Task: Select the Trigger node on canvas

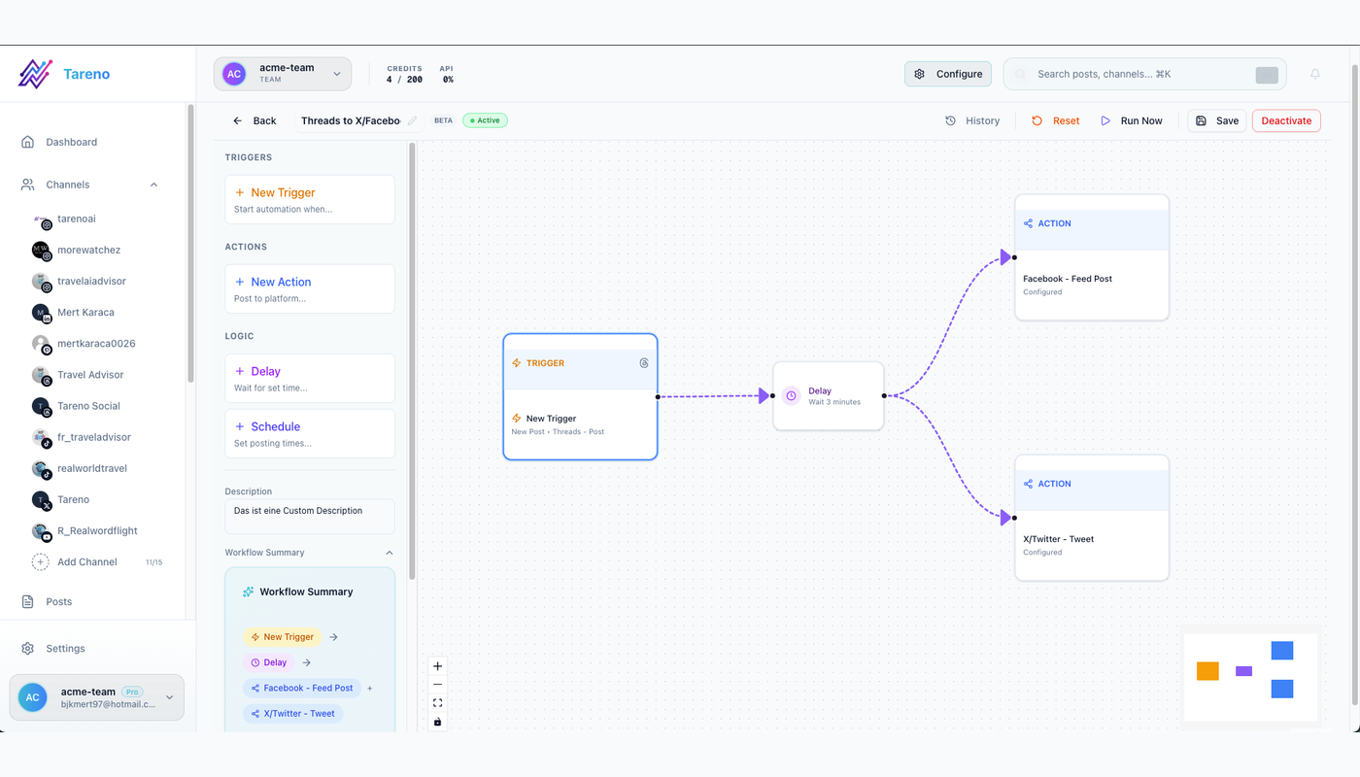Action: 580,396
